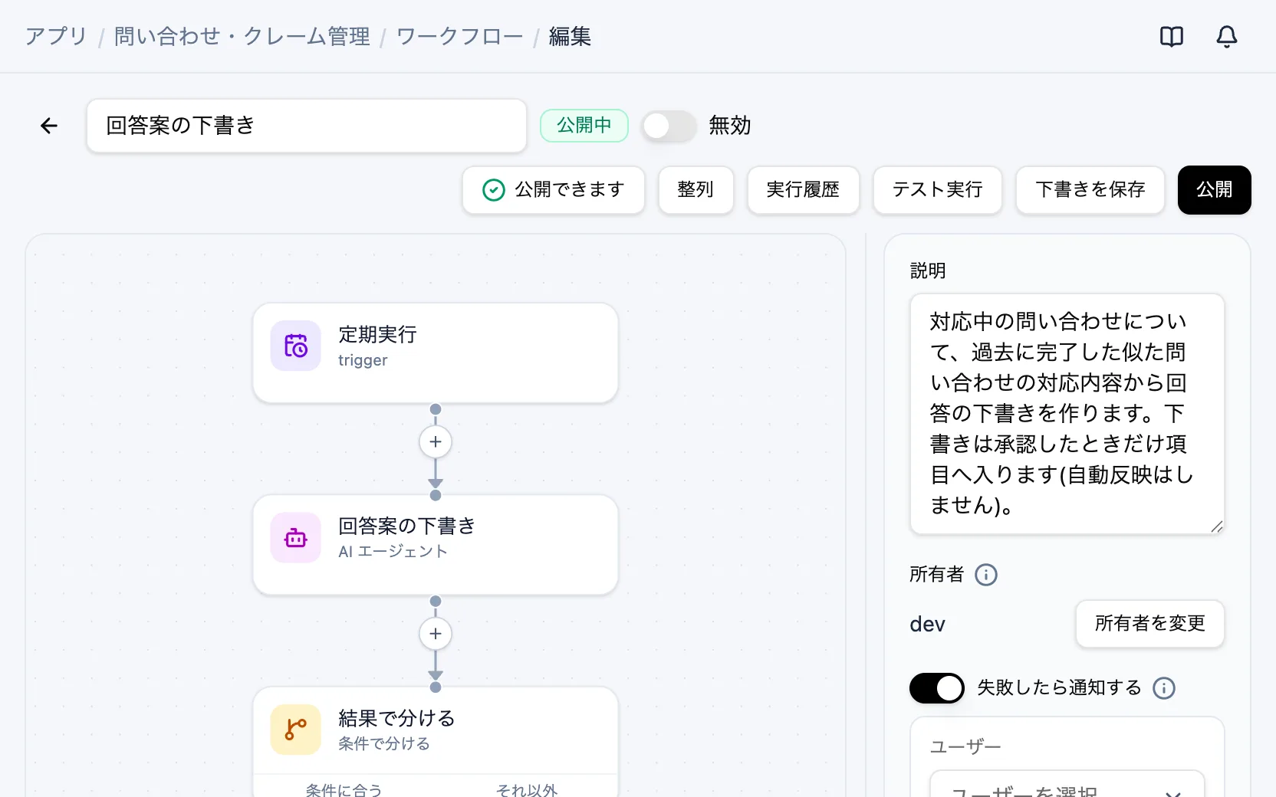Run テスト実行
Screen dimensions: 1276x797
[938, 190]
